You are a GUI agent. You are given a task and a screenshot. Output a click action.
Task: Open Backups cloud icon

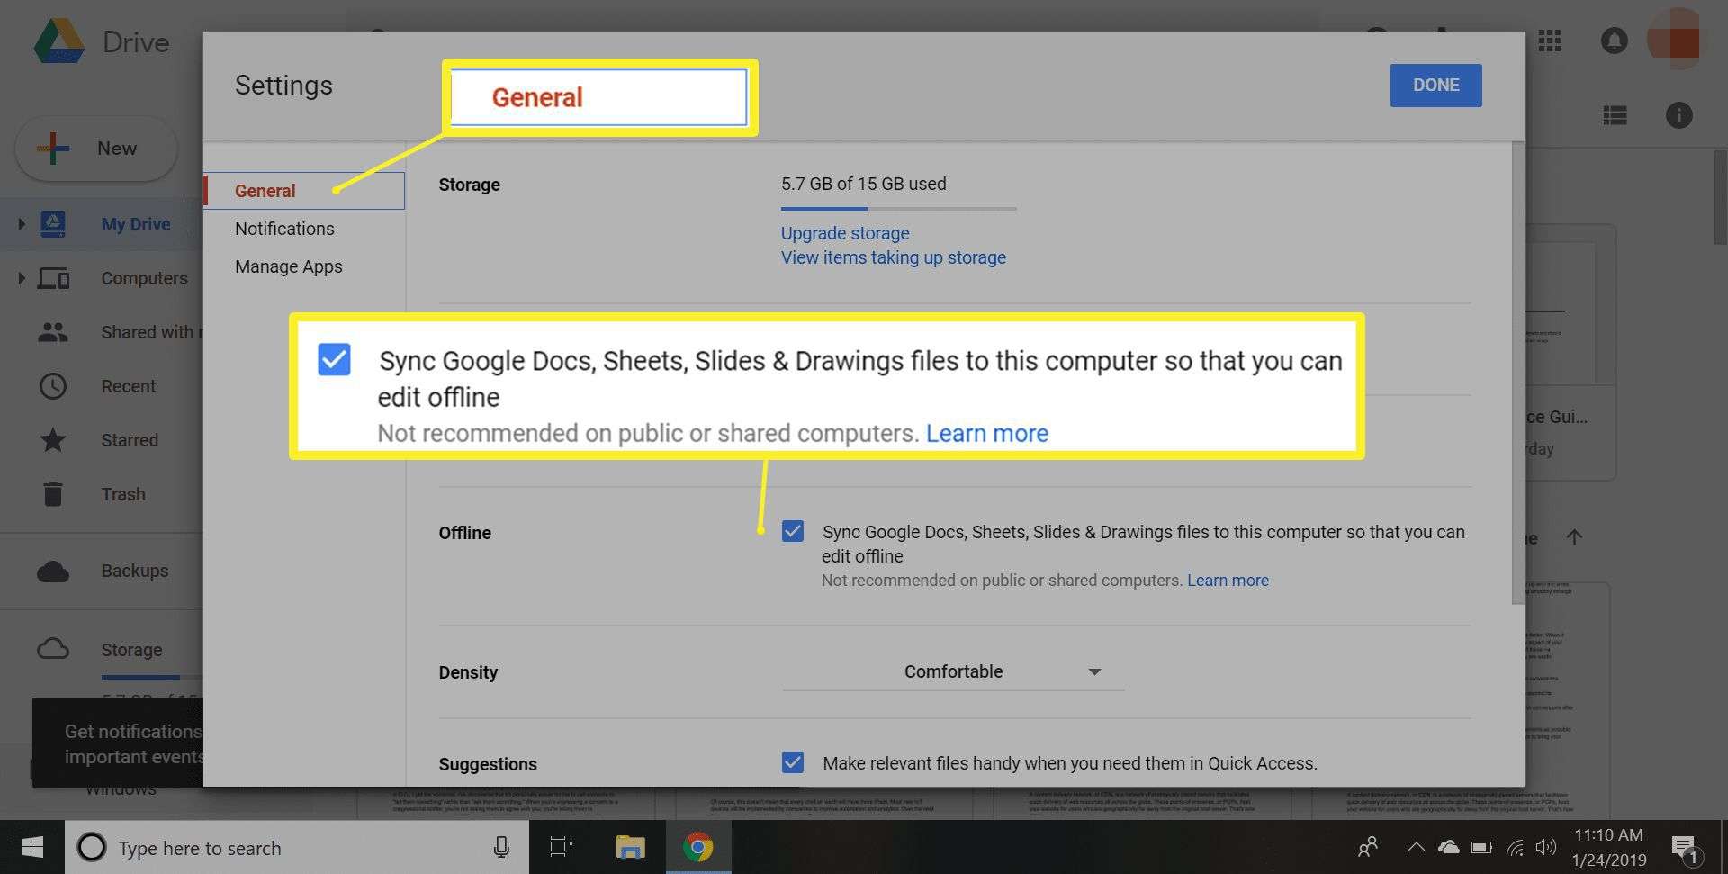coord(53,571)
